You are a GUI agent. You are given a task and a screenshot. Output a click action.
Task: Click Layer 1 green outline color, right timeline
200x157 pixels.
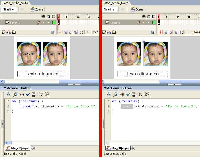154,22
